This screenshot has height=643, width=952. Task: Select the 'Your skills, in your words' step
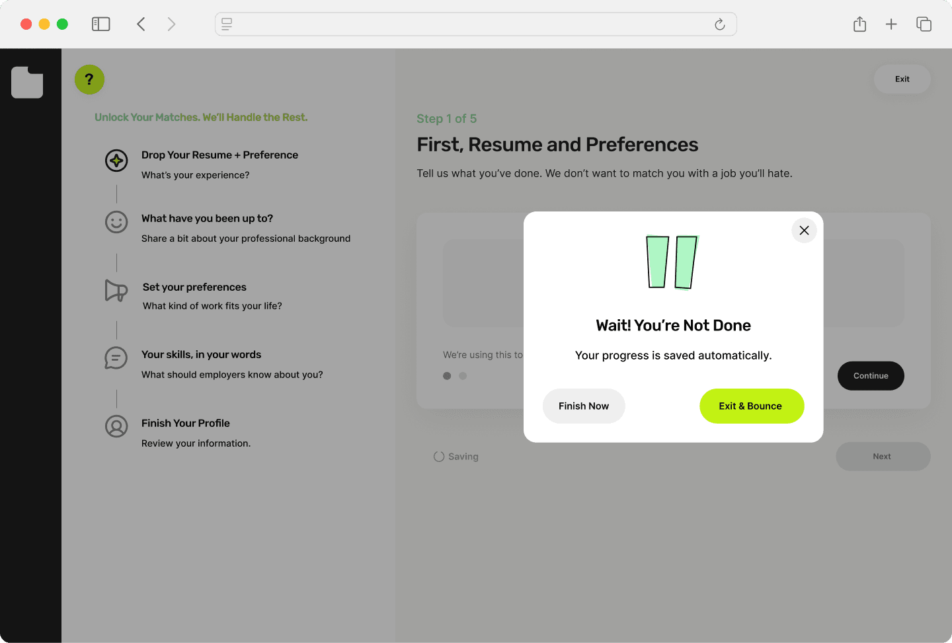[201, 354]
